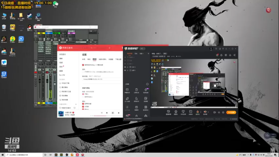
Task: Open 私人FM in NetEase sidebar
Action: (62, 75)
